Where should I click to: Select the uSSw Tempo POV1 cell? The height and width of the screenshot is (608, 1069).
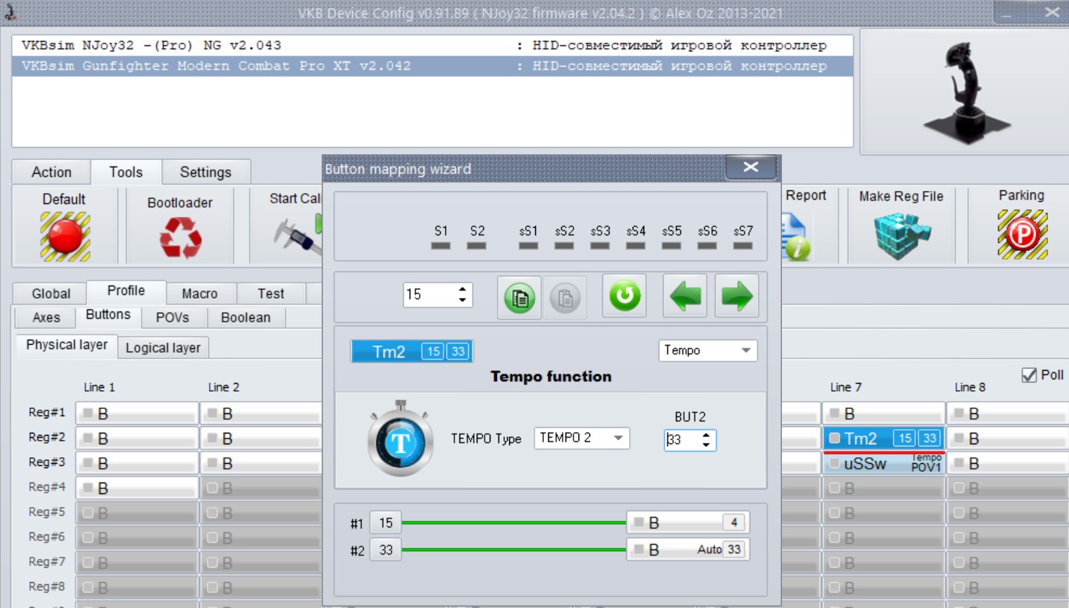(x=884, y=463)
